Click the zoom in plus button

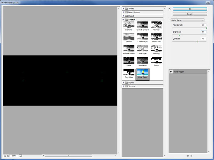[x=8, y=156]
